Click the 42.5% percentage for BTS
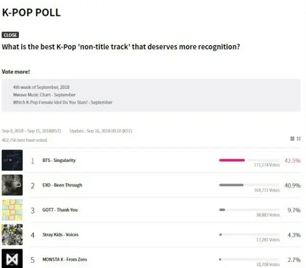This screenshot has height=268, width=306. [292, 161]
